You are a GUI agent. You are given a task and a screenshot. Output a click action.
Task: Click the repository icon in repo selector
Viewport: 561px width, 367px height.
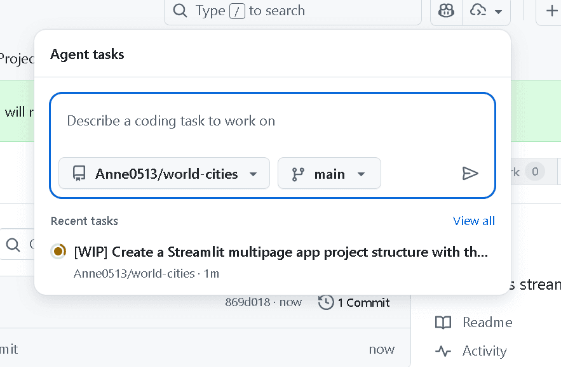point(79,174)
